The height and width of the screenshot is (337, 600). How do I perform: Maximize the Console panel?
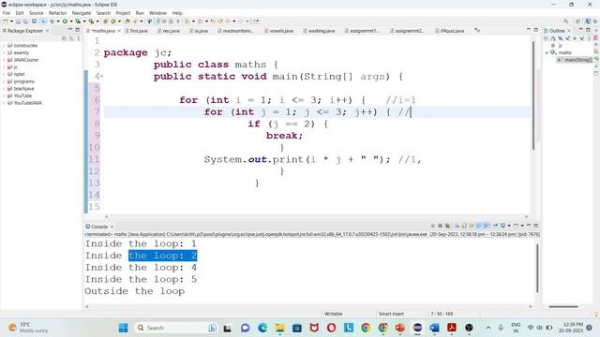pyautogui.click(x=535, y=226)
